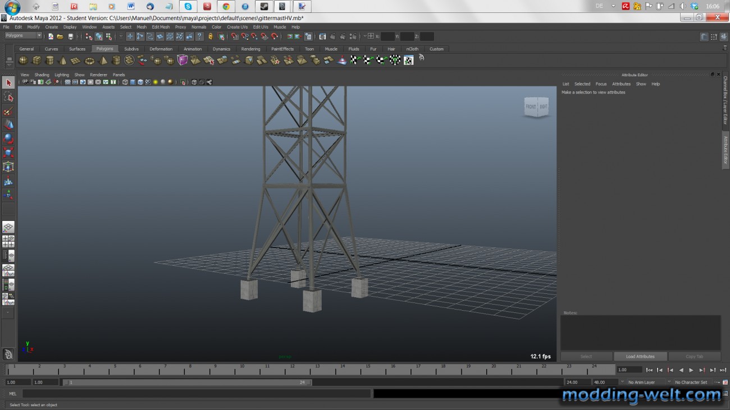Click the save scene disk icon
Image resolution: width=730 pixels, height=410 pixels.
[70, 36]
